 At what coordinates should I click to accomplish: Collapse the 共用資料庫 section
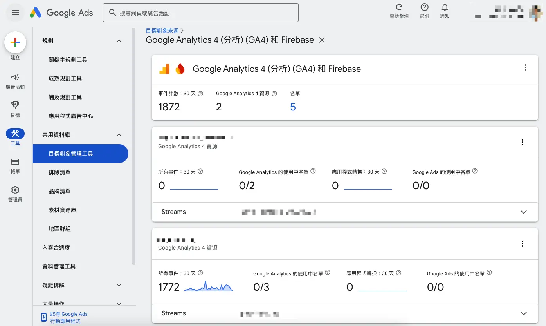point(119,135)
